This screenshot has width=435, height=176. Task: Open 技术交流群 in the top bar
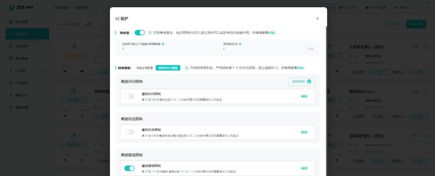point(376,8)
